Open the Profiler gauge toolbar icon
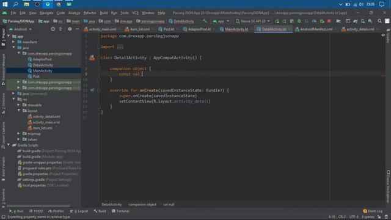This screenshot has width=391, height=220. (x=314, y=21)
